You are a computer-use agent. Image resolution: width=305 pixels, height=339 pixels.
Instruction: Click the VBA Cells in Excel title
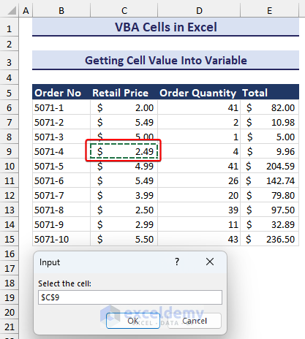(x=165, y=27)
